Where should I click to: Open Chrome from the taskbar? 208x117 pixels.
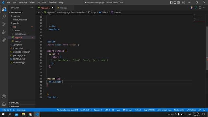pyautogui.click(x=30, y=114)
